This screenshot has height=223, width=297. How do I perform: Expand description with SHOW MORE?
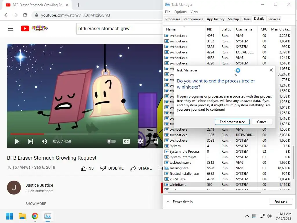pyautogui.click(x=36, y=204)
